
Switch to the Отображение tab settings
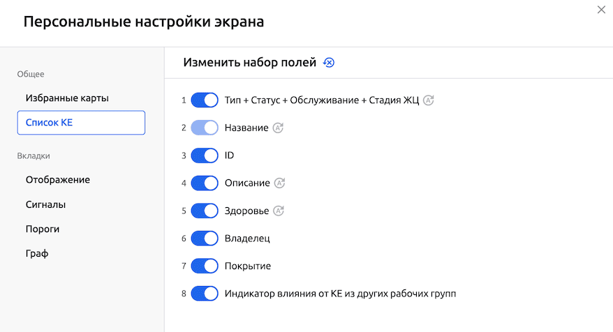pyautogui.click(x=58, y=180)
